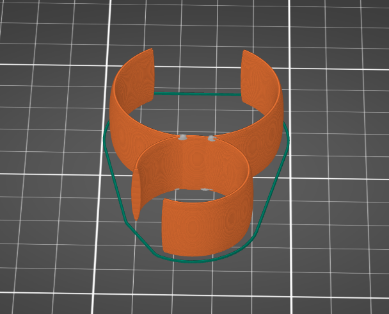Click the right gray support blob between the rings
The image size is (389, 314).
click(212, 138)
